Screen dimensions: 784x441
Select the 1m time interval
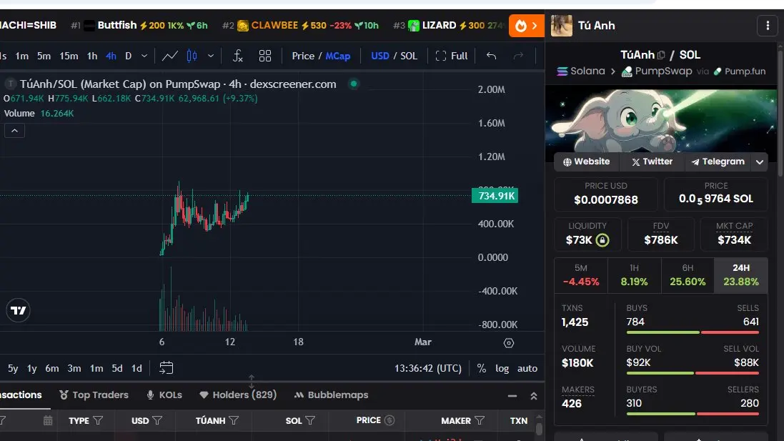(x=22, y=56)
